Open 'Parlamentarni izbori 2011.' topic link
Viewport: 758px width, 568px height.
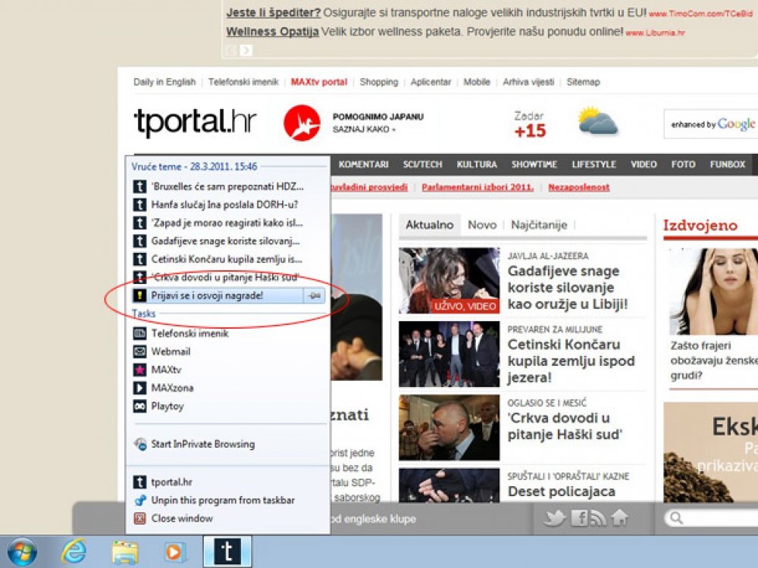coord(478,187)
